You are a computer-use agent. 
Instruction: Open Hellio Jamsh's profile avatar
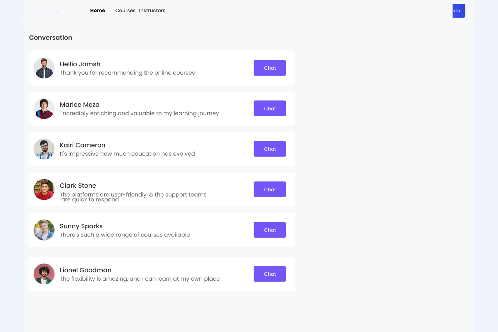(44, 68)
